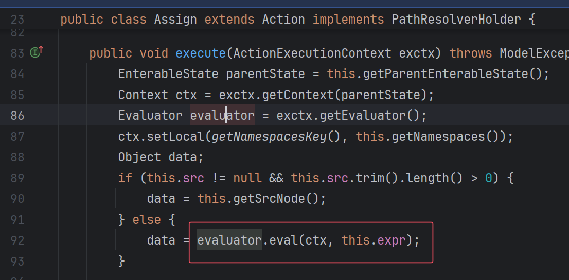Click the highlighted evaluator variable on line 92
The image size is (569, 280).
tap(229, 240)
